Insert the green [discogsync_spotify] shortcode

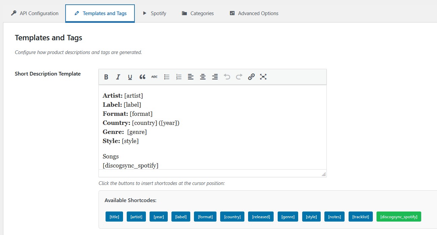tap(399, 217)
